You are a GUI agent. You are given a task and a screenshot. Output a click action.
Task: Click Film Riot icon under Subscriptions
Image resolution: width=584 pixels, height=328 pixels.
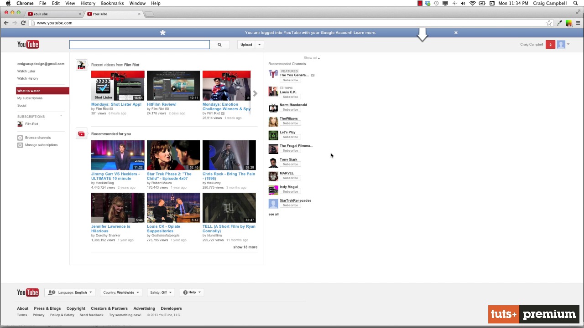[20, 124]
